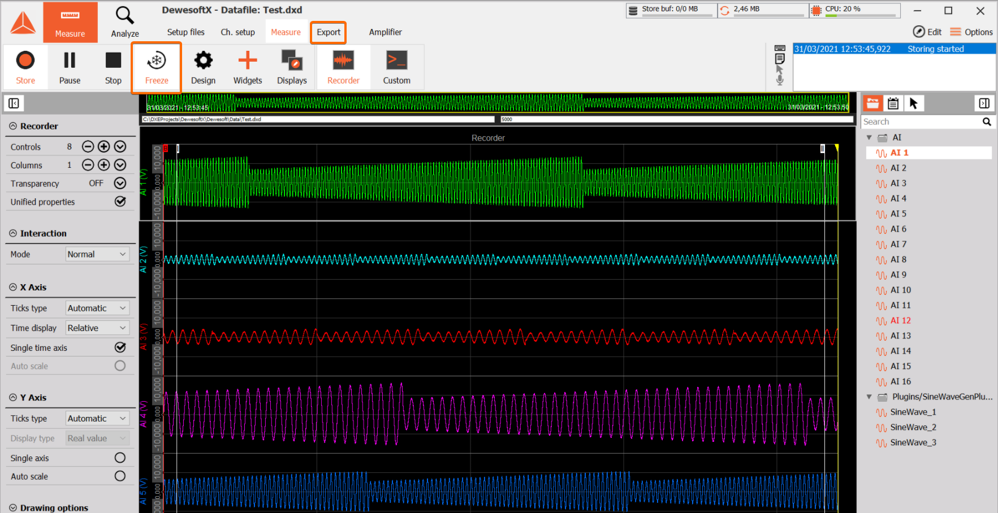Select channel AI 1
The height and width of the screenshot is (513, 998).
coord(929,153)
